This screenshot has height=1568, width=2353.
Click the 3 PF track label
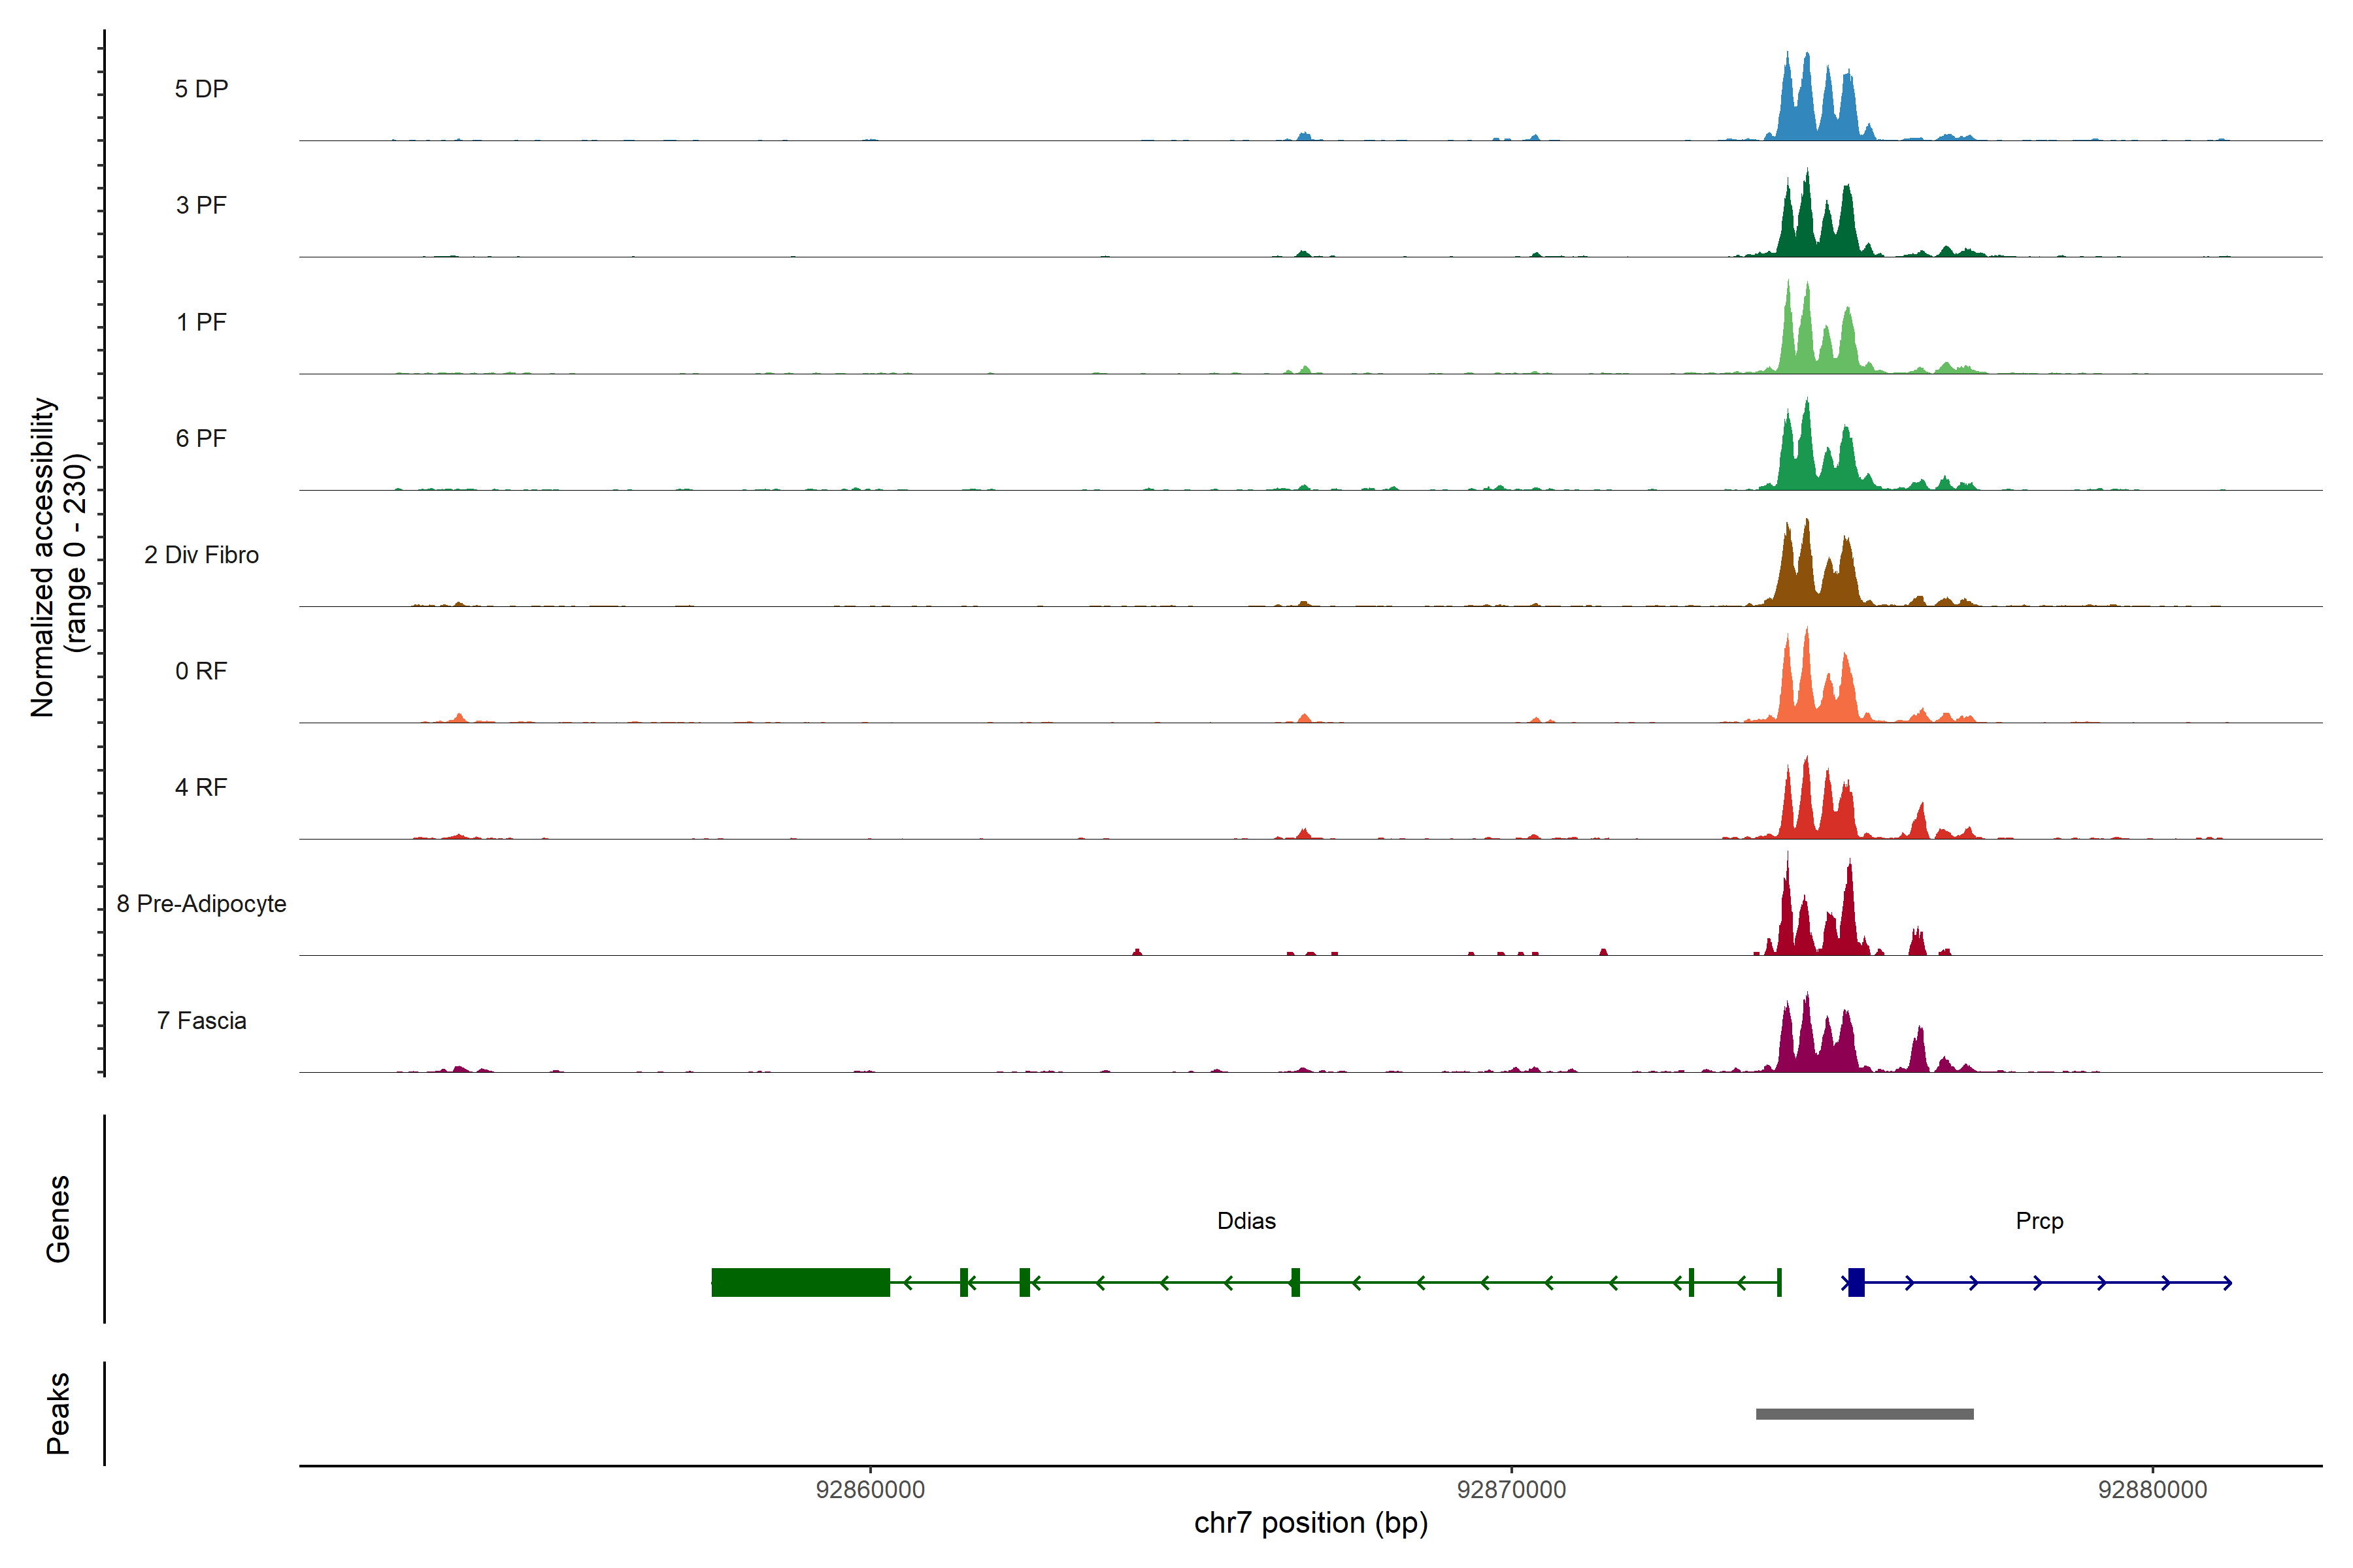coord(201,205)
